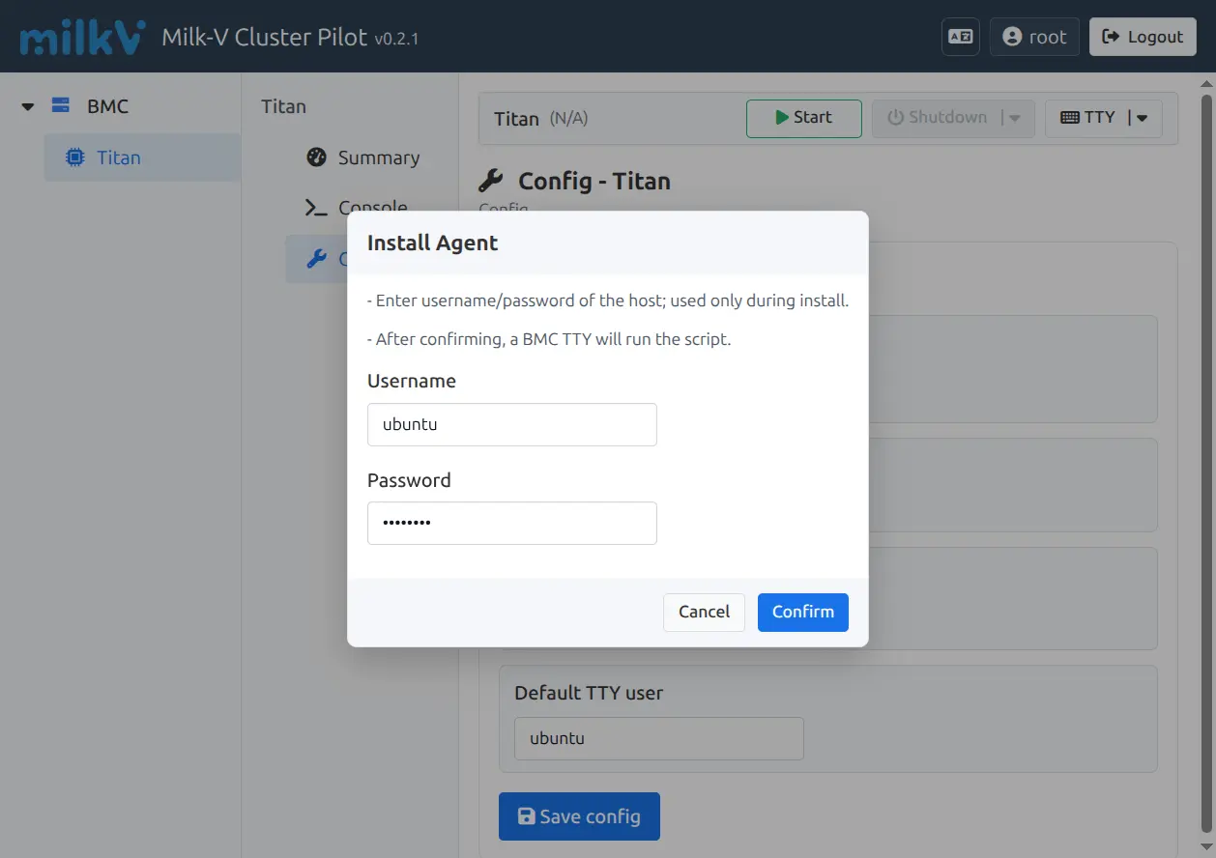Collapse the BMC tree node
Viewport: 1216px width, 858px height.
click(28, 106)
